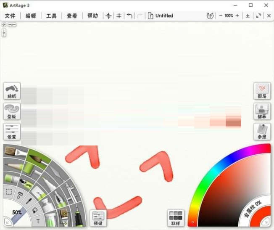Image resolution: width=274 pixels, height=230 pixels.
Task: Open the 文件 menu
Action: [x=10, y=16]
